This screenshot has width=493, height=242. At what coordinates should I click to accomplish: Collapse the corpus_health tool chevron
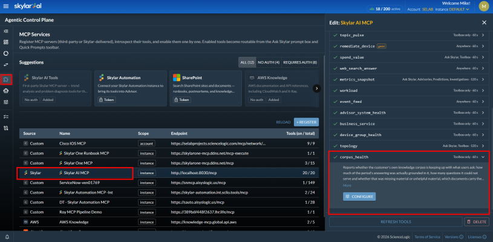pos(483,157)
